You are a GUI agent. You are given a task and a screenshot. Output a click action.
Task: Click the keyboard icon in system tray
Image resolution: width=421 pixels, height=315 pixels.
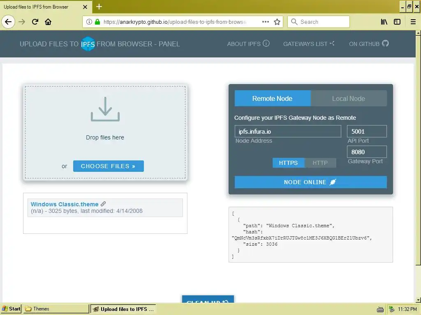coord(380,309)
